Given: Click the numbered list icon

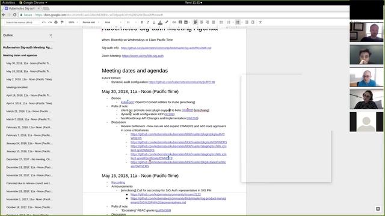Looking at the screenshot, I should coord(229,22).
